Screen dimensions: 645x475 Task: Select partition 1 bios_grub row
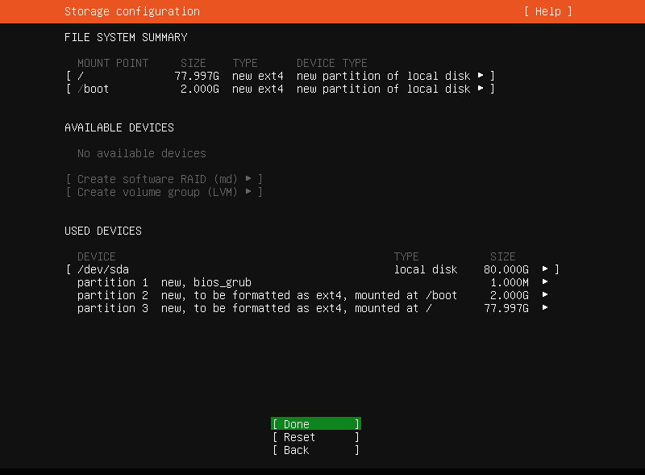313,282
